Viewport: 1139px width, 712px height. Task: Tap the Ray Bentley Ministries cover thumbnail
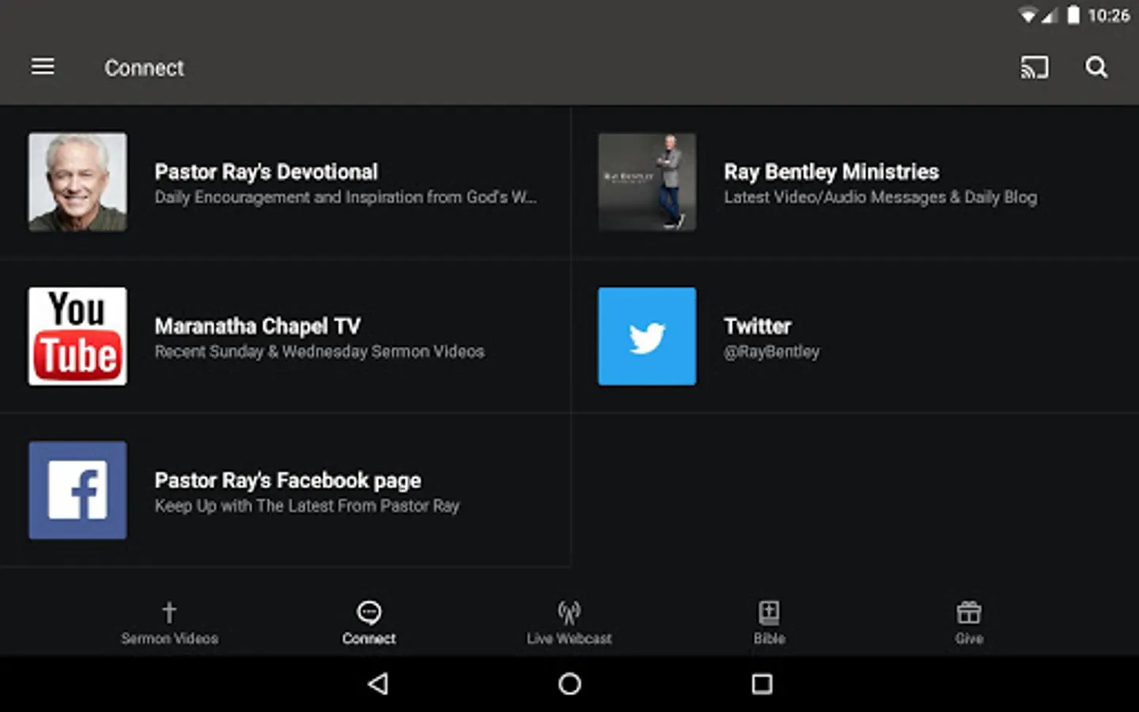pyautogui.click(x=647, y=182)
